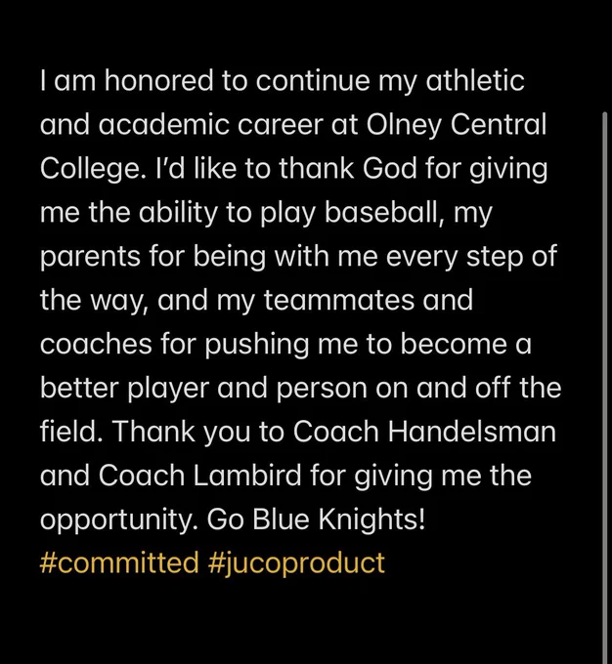Click the vertical scrollbar on the right edge

605,388
